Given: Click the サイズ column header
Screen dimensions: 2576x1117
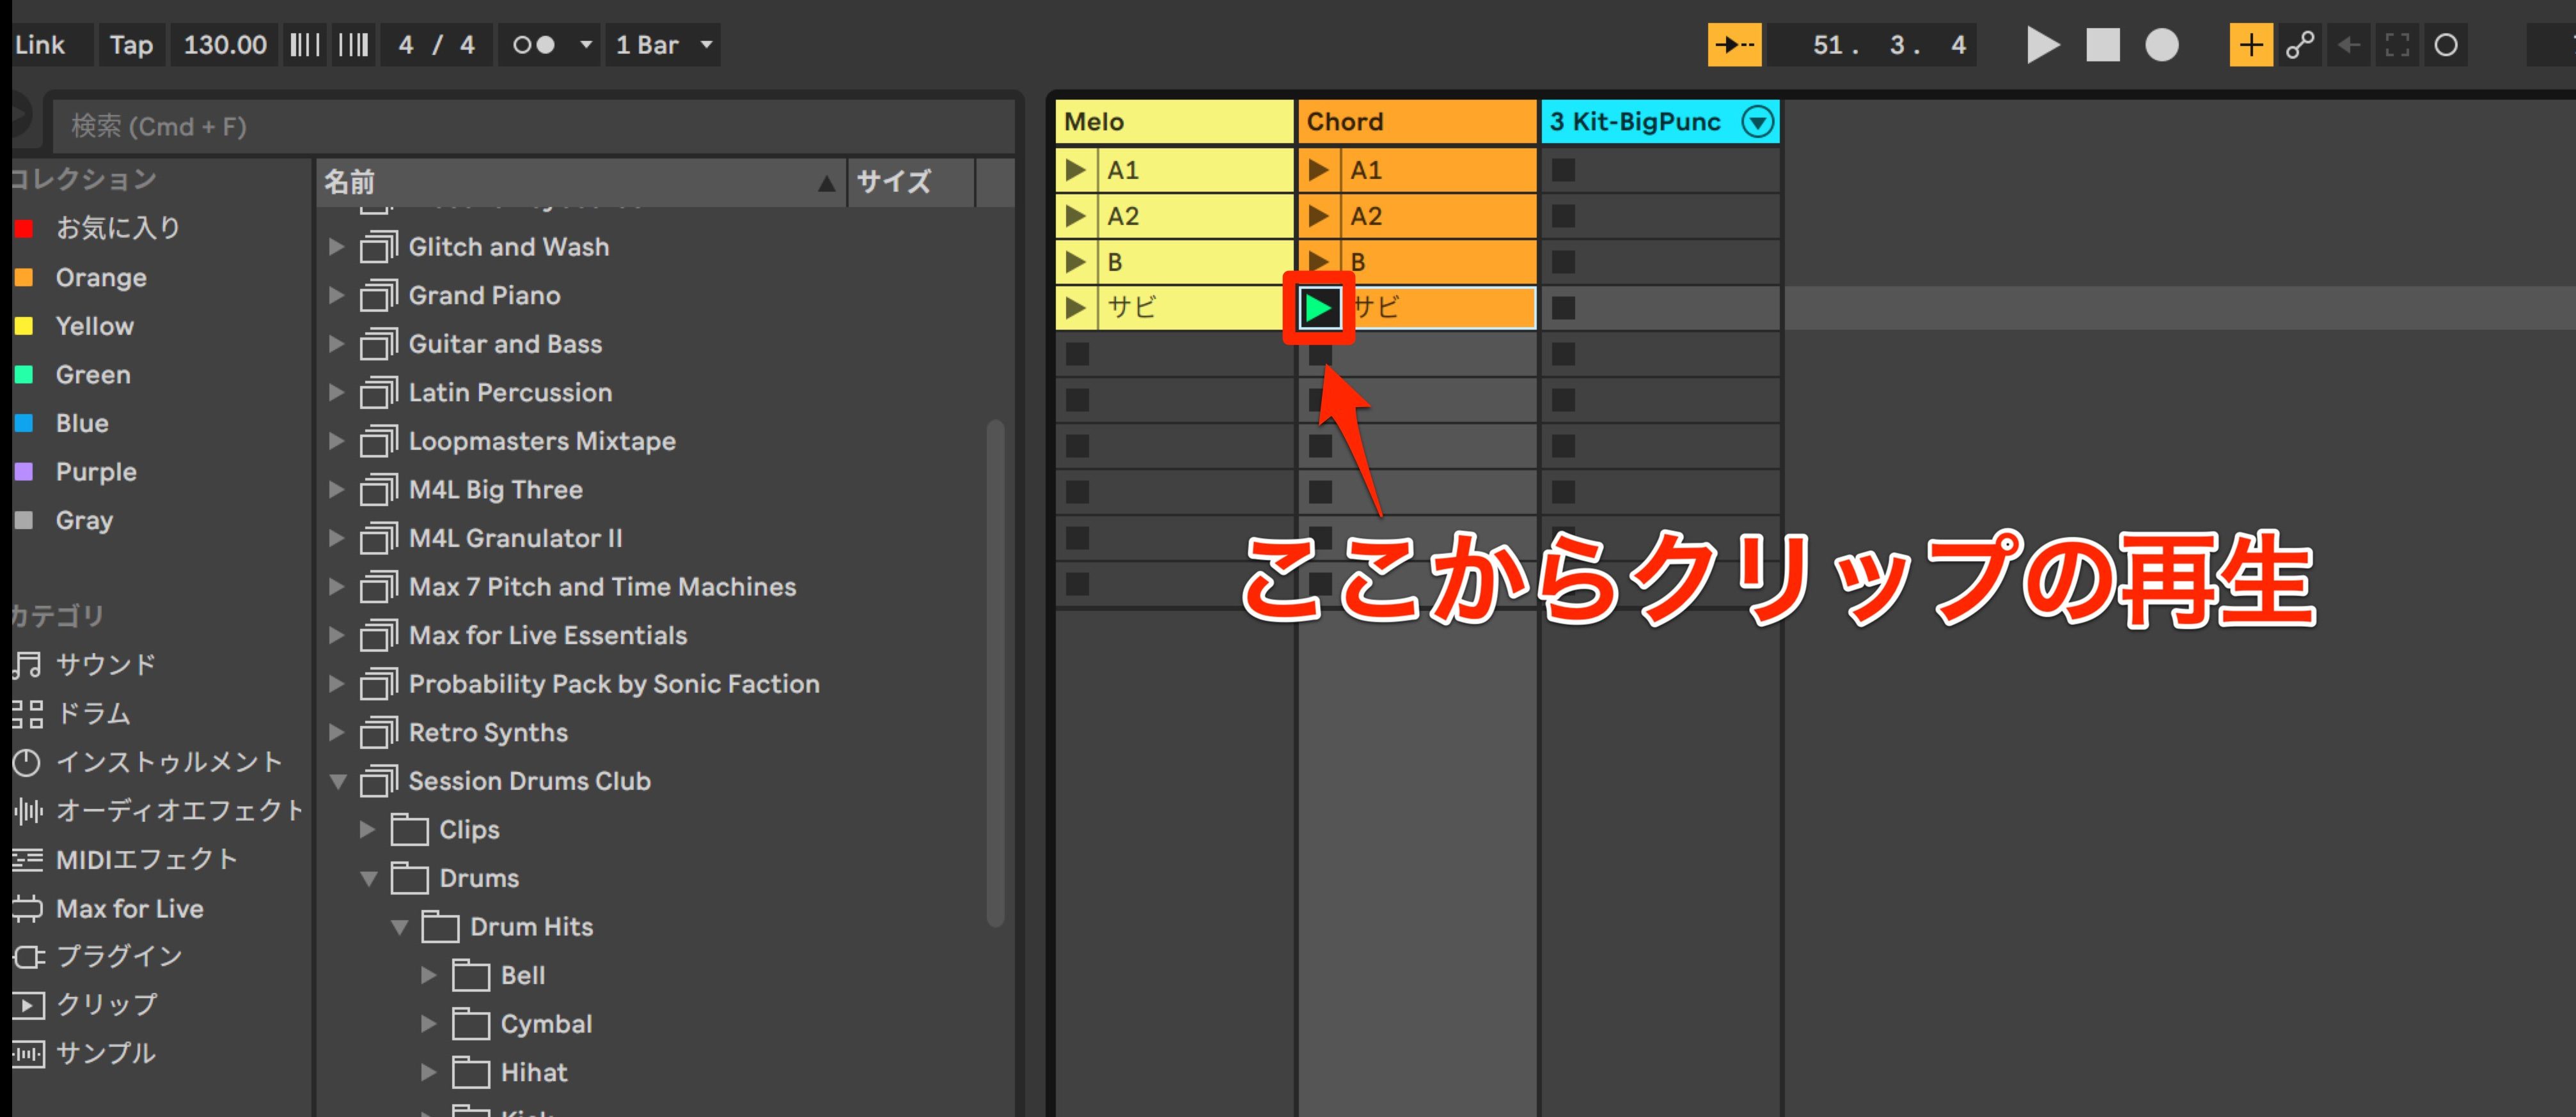Looking at the screenshot, I should click(x=911, y=182).
